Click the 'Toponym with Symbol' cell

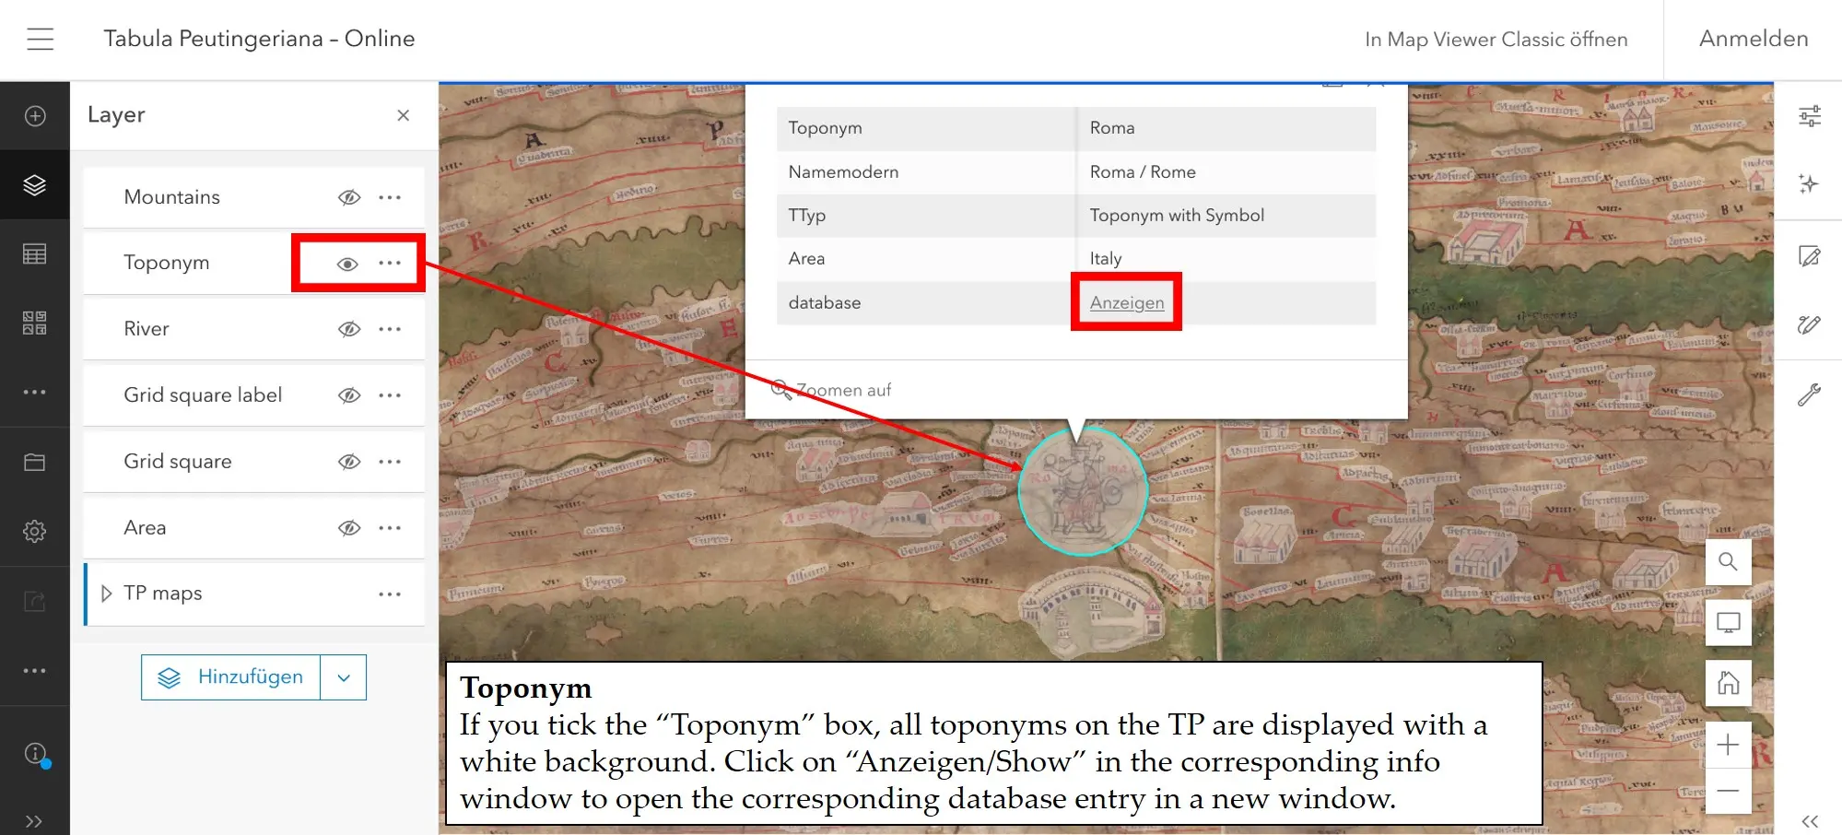[x=1226, y=215]
